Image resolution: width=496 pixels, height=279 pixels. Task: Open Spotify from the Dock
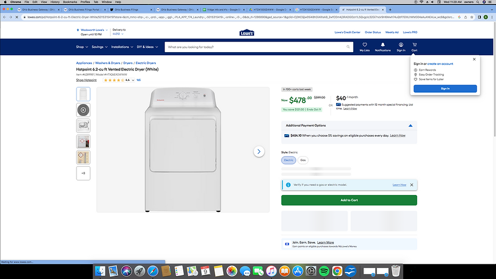pyautogui.click(x=324, y=271)
